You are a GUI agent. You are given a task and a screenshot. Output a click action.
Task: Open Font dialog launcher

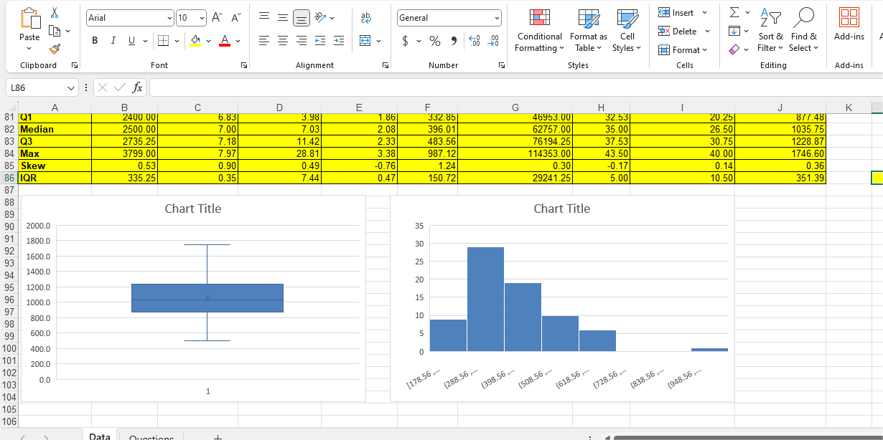click(243, 65)
